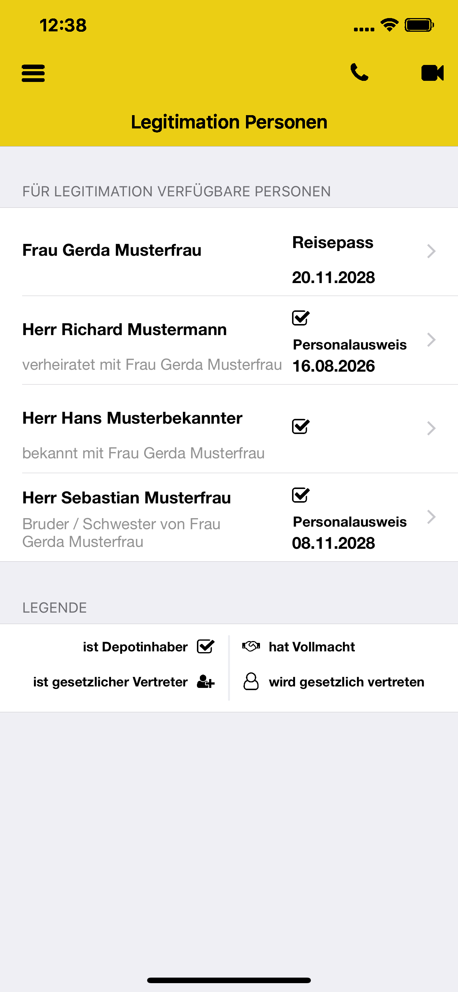Tap Reisepass document label for Gerda
This screenshot has width=458, height=992.
coord(333,242)
